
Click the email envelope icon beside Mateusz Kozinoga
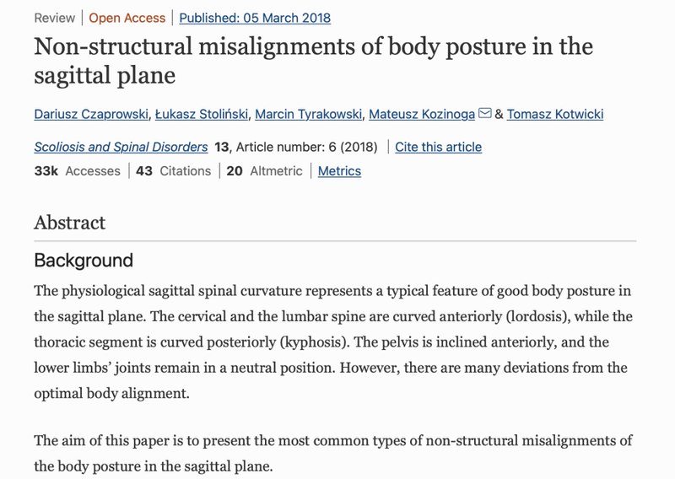click(x=484, y=113)
